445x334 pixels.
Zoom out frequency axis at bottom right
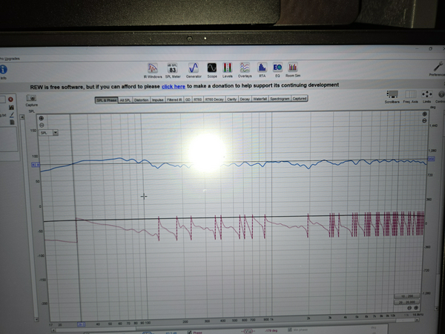click(409, 308)
